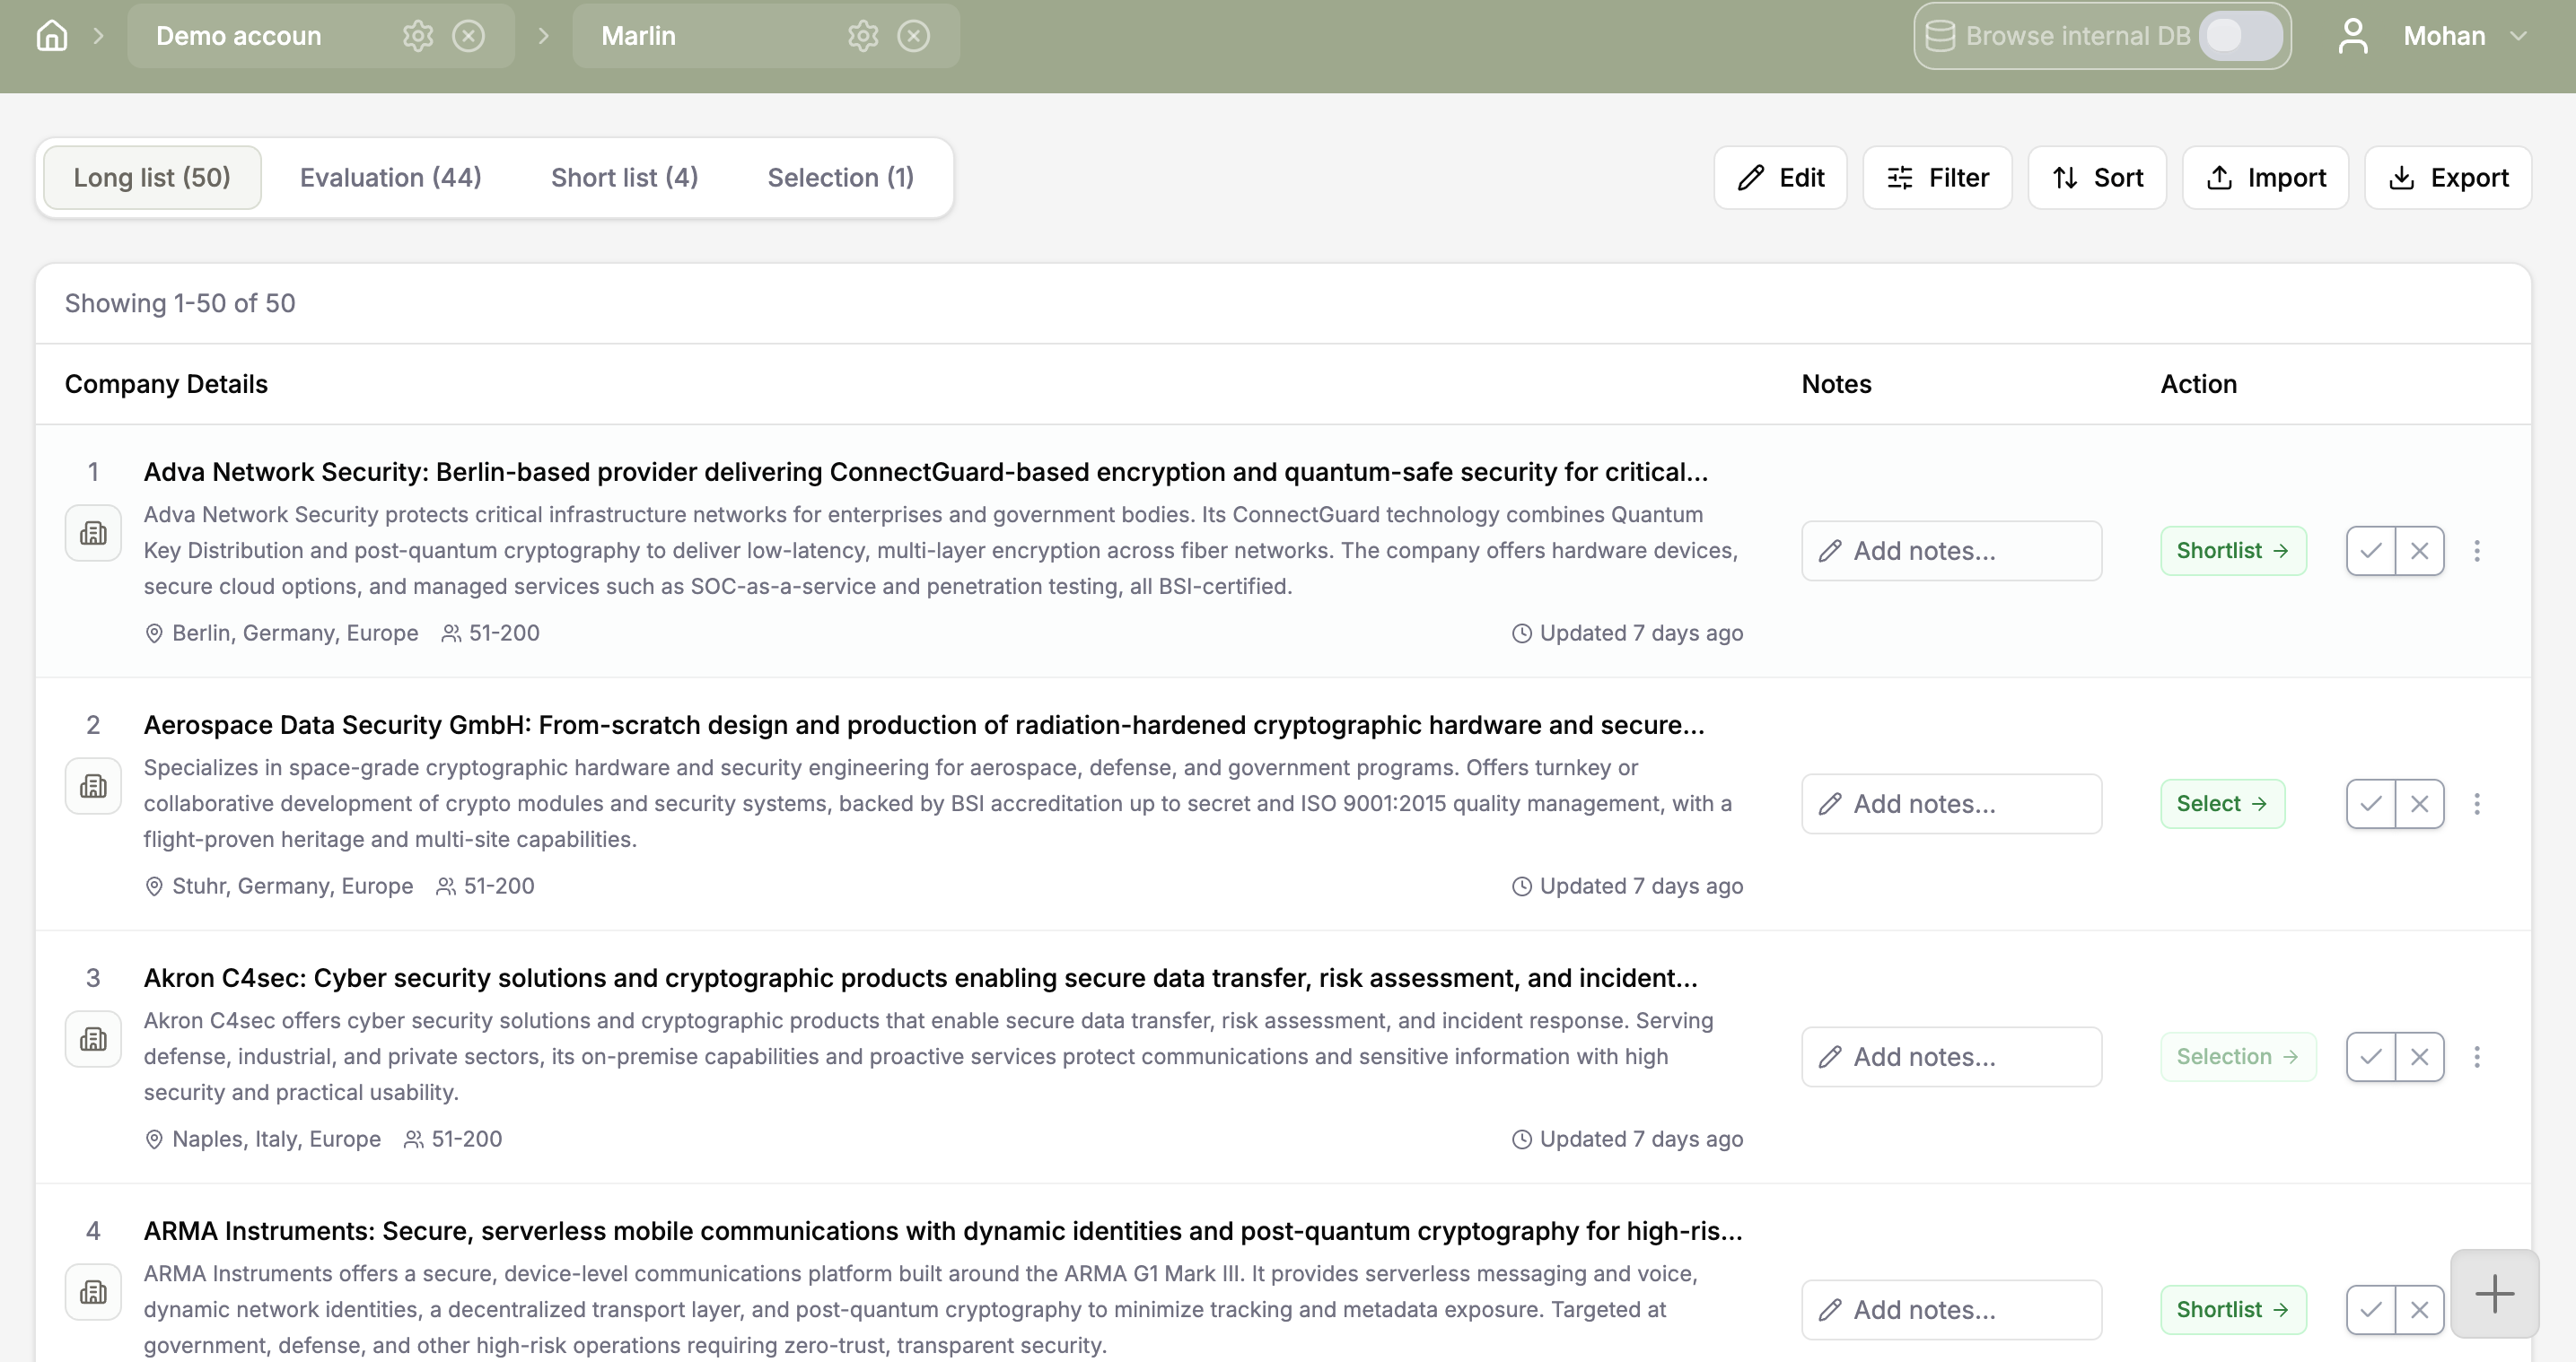Viewport: 2576px width, 1362px height.
Task: Expand the Mohan user menu chevron
Action: click(x=2518, y=36)
